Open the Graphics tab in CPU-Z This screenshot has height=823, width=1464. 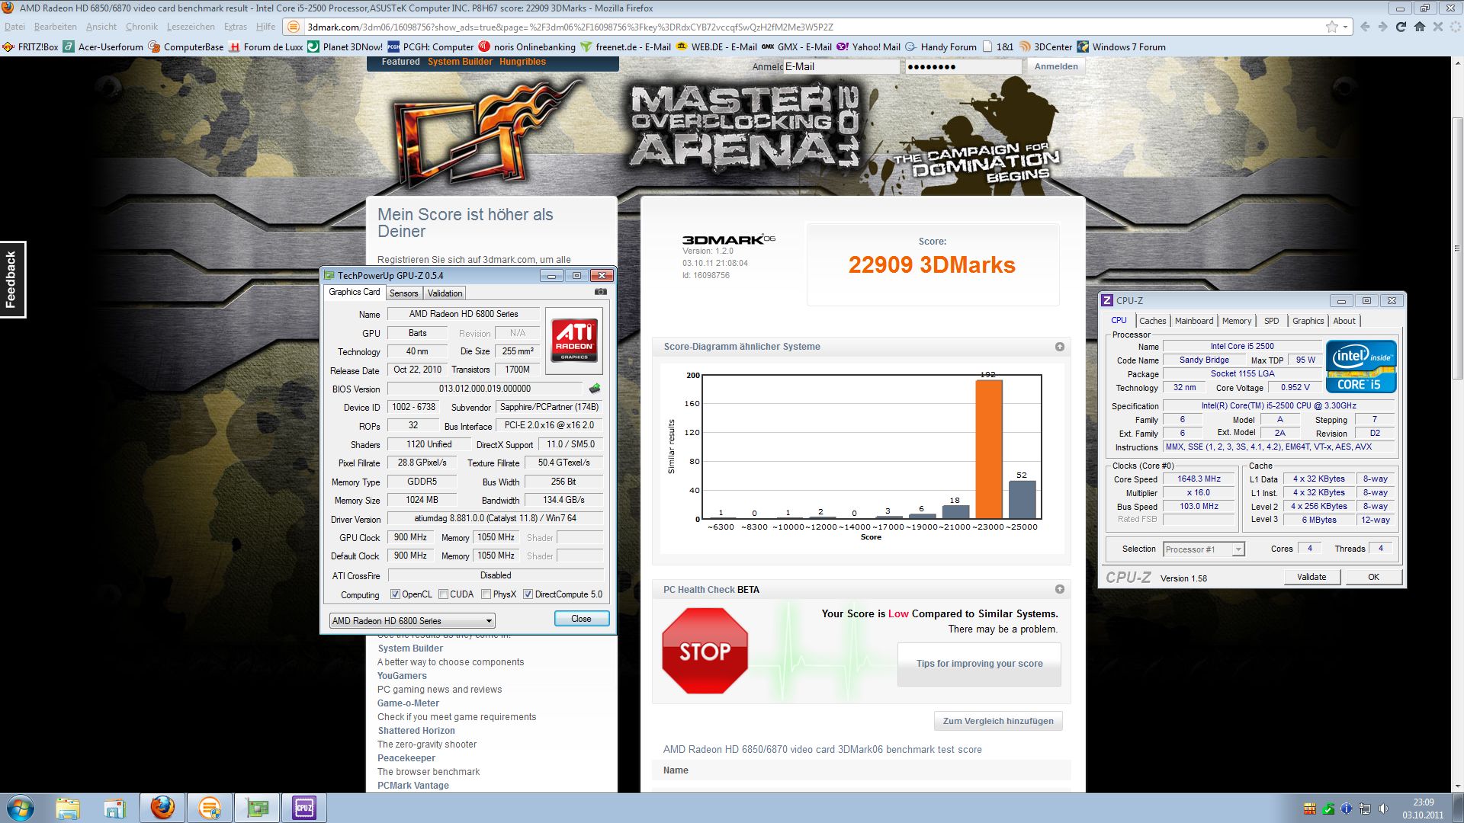click(1308, 321)
